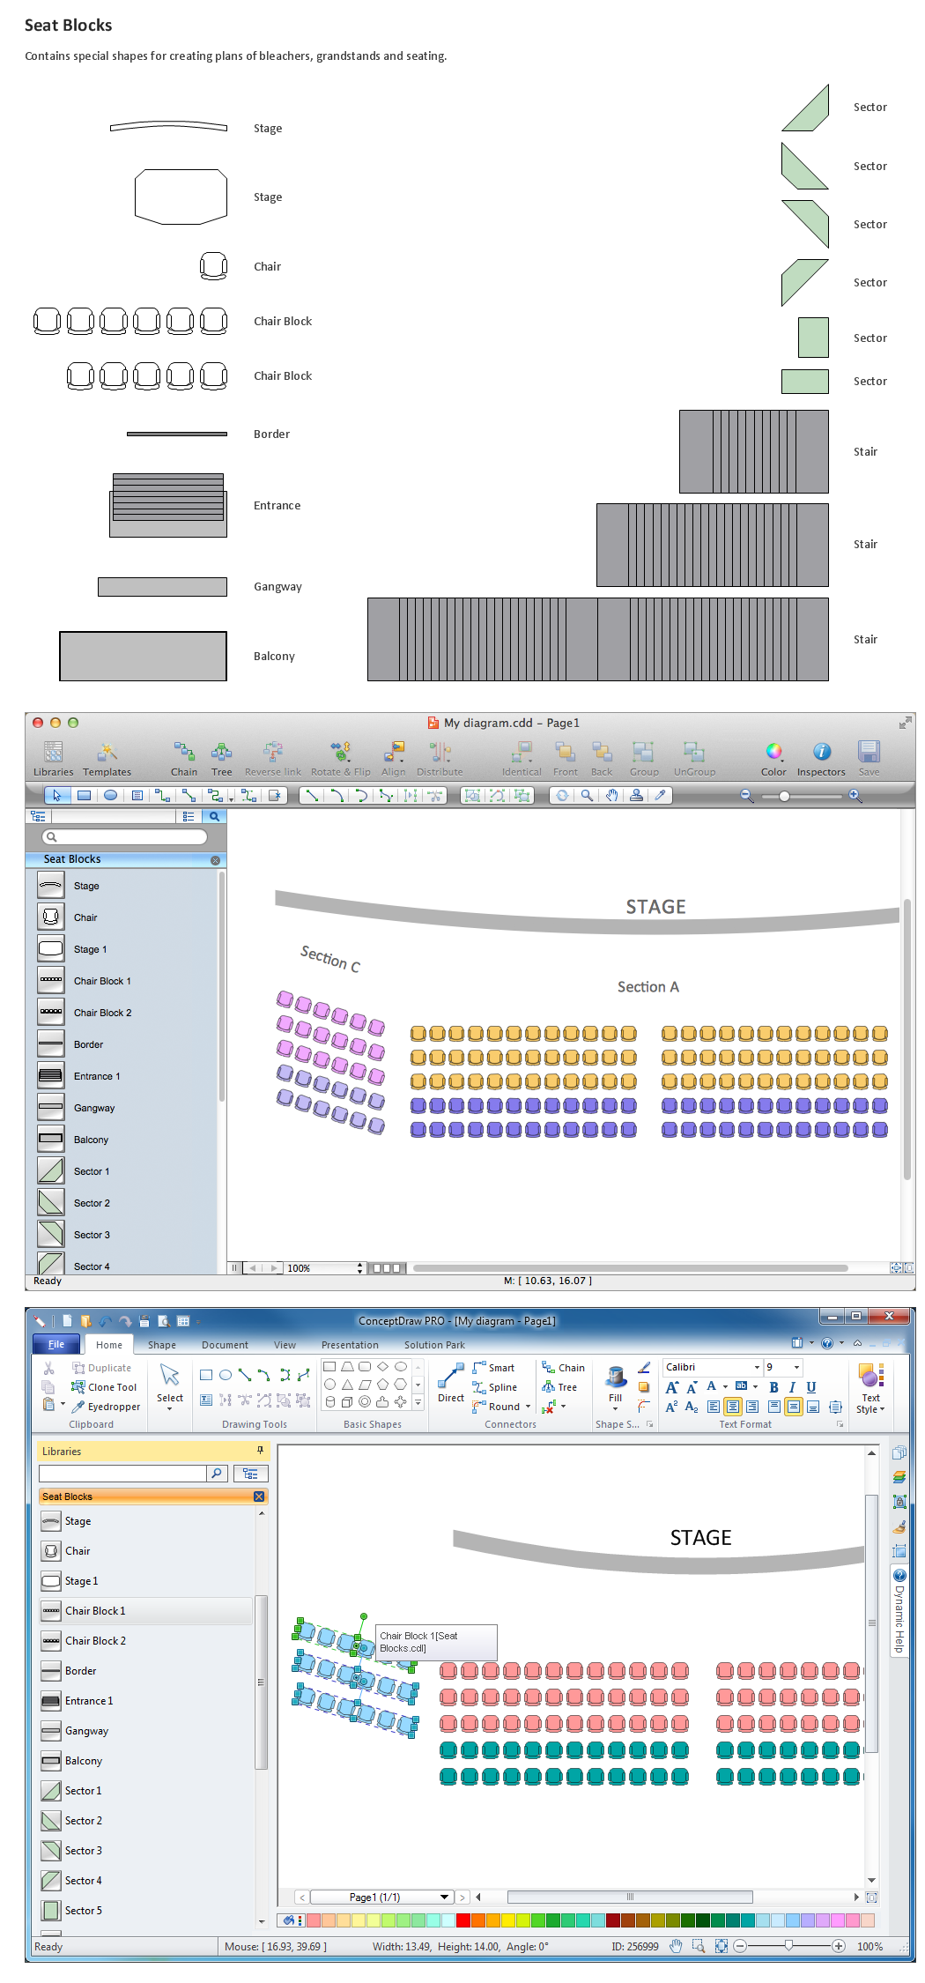925x1983 pixels.
Task: Toggle library search view in Mac sidebar
Action: [214, 816]
